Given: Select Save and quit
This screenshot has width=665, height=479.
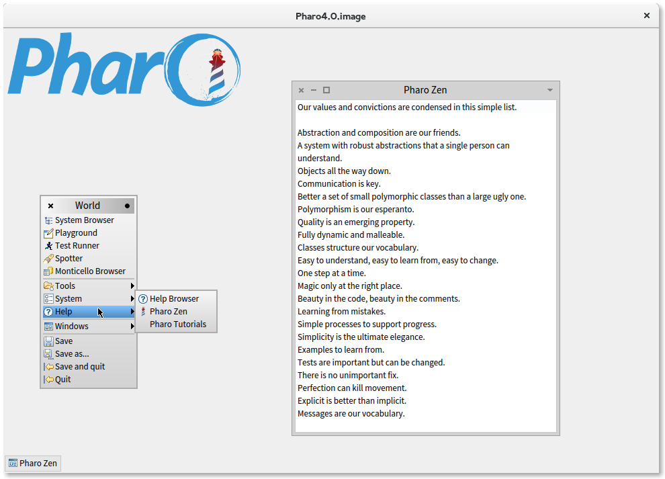Looking at the screenshot, I should [79, 367].
